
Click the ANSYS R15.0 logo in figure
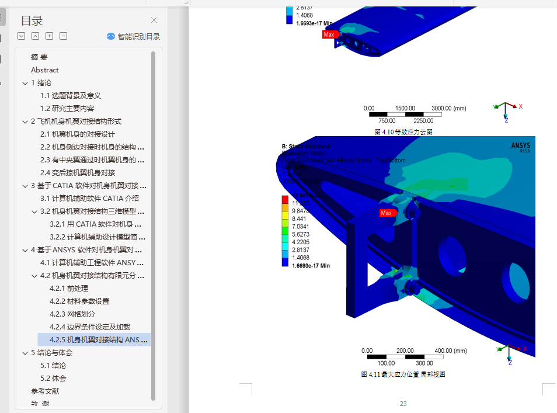(x=521, y=147)
